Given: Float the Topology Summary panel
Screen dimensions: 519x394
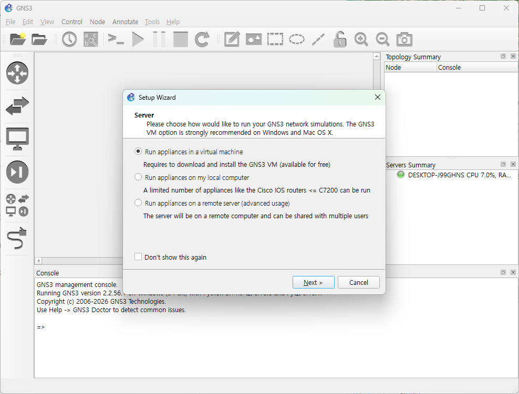Looking at the screenshot, I should (x=503, y=57).
